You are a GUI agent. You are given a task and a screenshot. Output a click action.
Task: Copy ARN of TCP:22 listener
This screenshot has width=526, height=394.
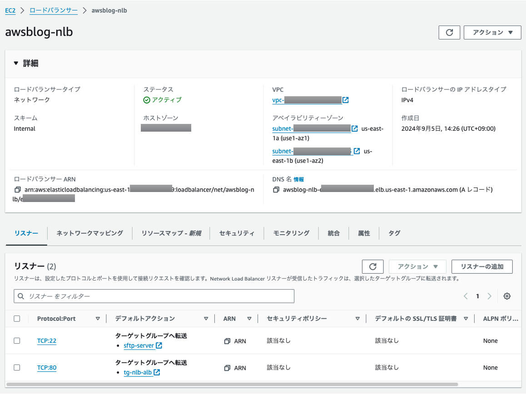pyautogui.click(x=227, y=341)
